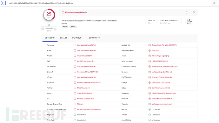Click the Heuristic.HEUR/AGEN.1045769 F-Secure result
The image size is (219, 123).
point(89,82)
